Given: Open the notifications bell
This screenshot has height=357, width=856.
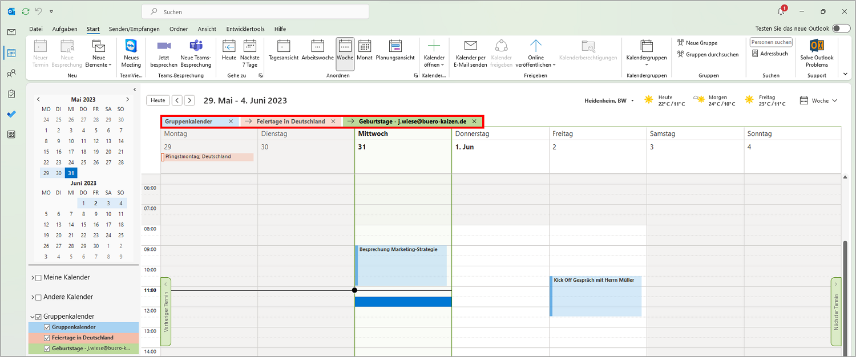Looking at the screenshot, I should coord(781,11).
